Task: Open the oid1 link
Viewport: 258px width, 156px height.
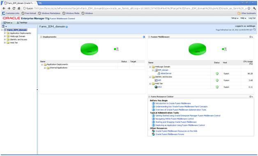Action: click(159, 80)
